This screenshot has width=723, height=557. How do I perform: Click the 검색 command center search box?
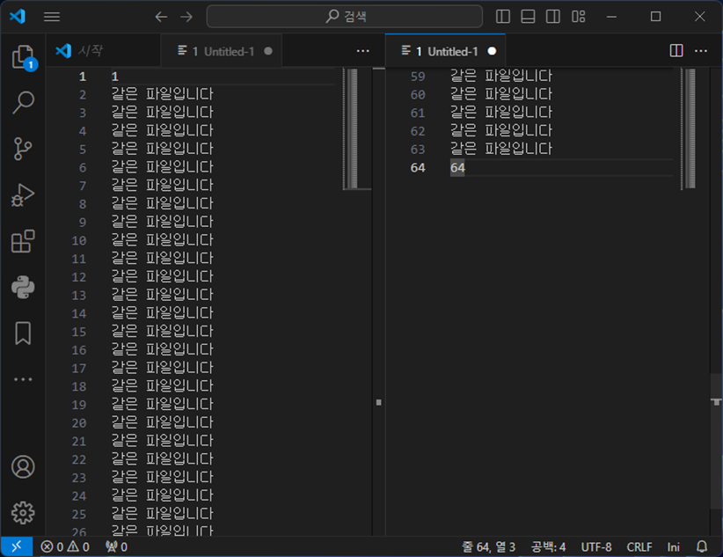click(x=345, y=17)
